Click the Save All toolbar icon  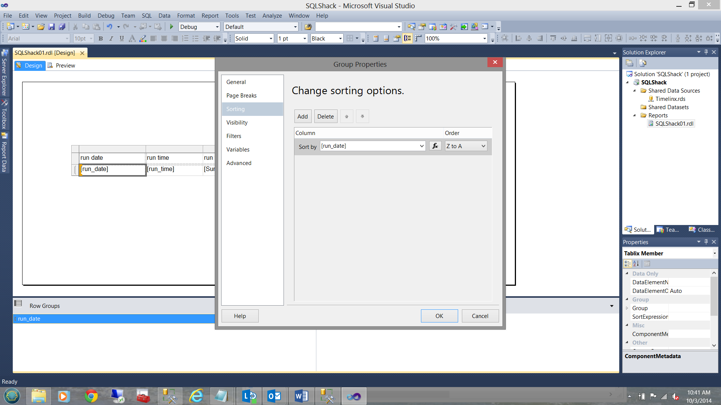pyautogui.click(x=62, y=27)
